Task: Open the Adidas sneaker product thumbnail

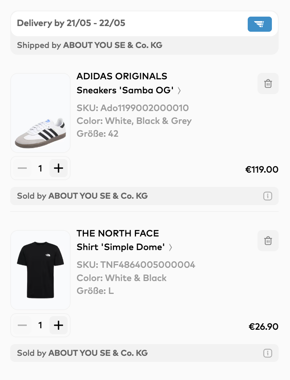Action: click(x=40, y=113)
